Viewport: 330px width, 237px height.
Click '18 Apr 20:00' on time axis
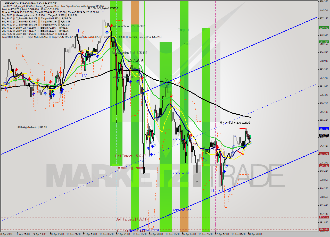point(255,234)
